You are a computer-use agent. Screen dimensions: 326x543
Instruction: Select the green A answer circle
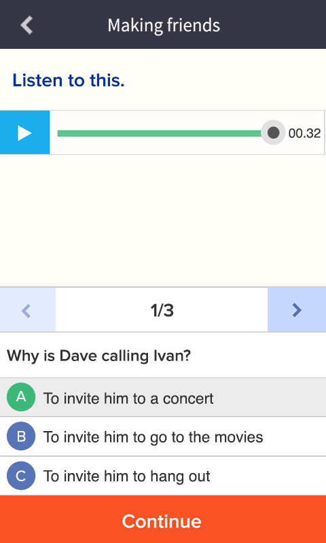click(x=21, y=397)
